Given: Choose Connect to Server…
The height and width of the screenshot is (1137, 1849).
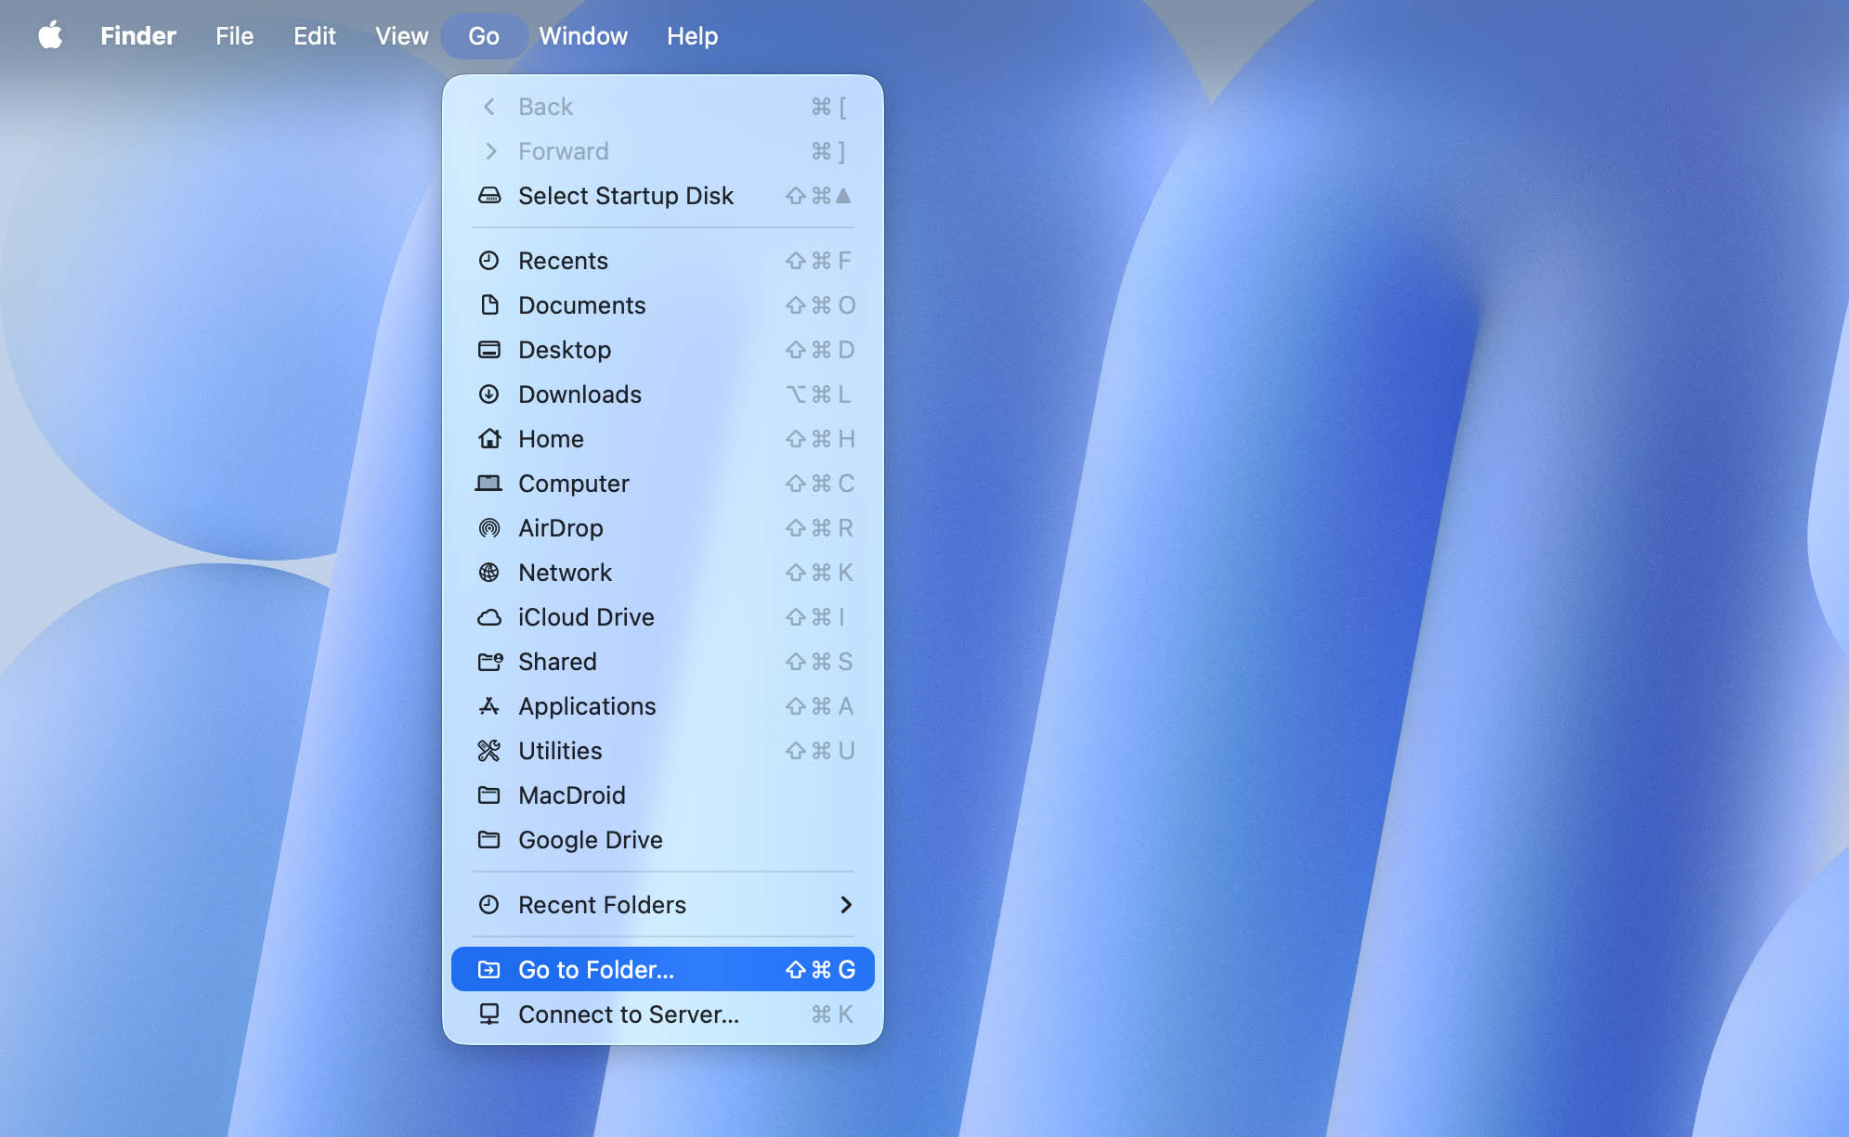Looking at the screenshot, I should (628, 1014).
